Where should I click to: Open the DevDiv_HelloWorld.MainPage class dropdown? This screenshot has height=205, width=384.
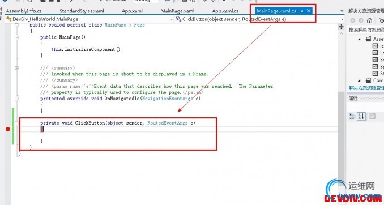pos(172,19)
